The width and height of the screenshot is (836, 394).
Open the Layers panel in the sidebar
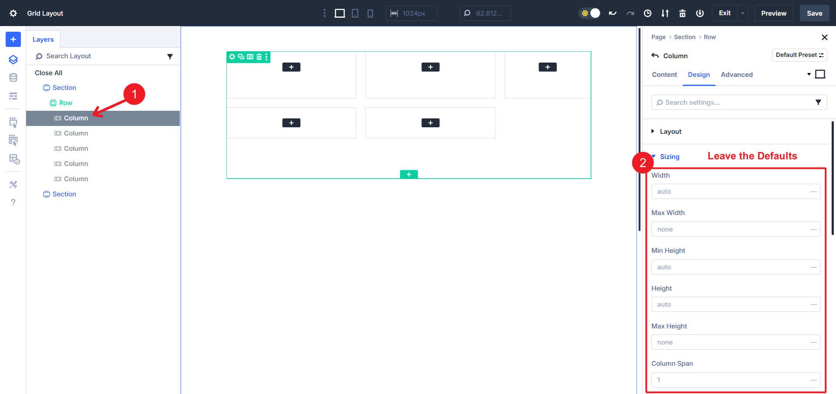coord(13,60)
